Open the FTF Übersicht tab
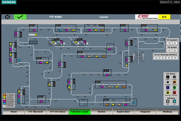 pos(36,112)
